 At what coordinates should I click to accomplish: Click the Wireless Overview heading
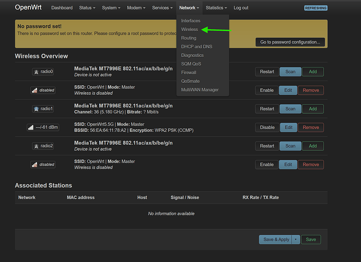[x=42, y=56]
